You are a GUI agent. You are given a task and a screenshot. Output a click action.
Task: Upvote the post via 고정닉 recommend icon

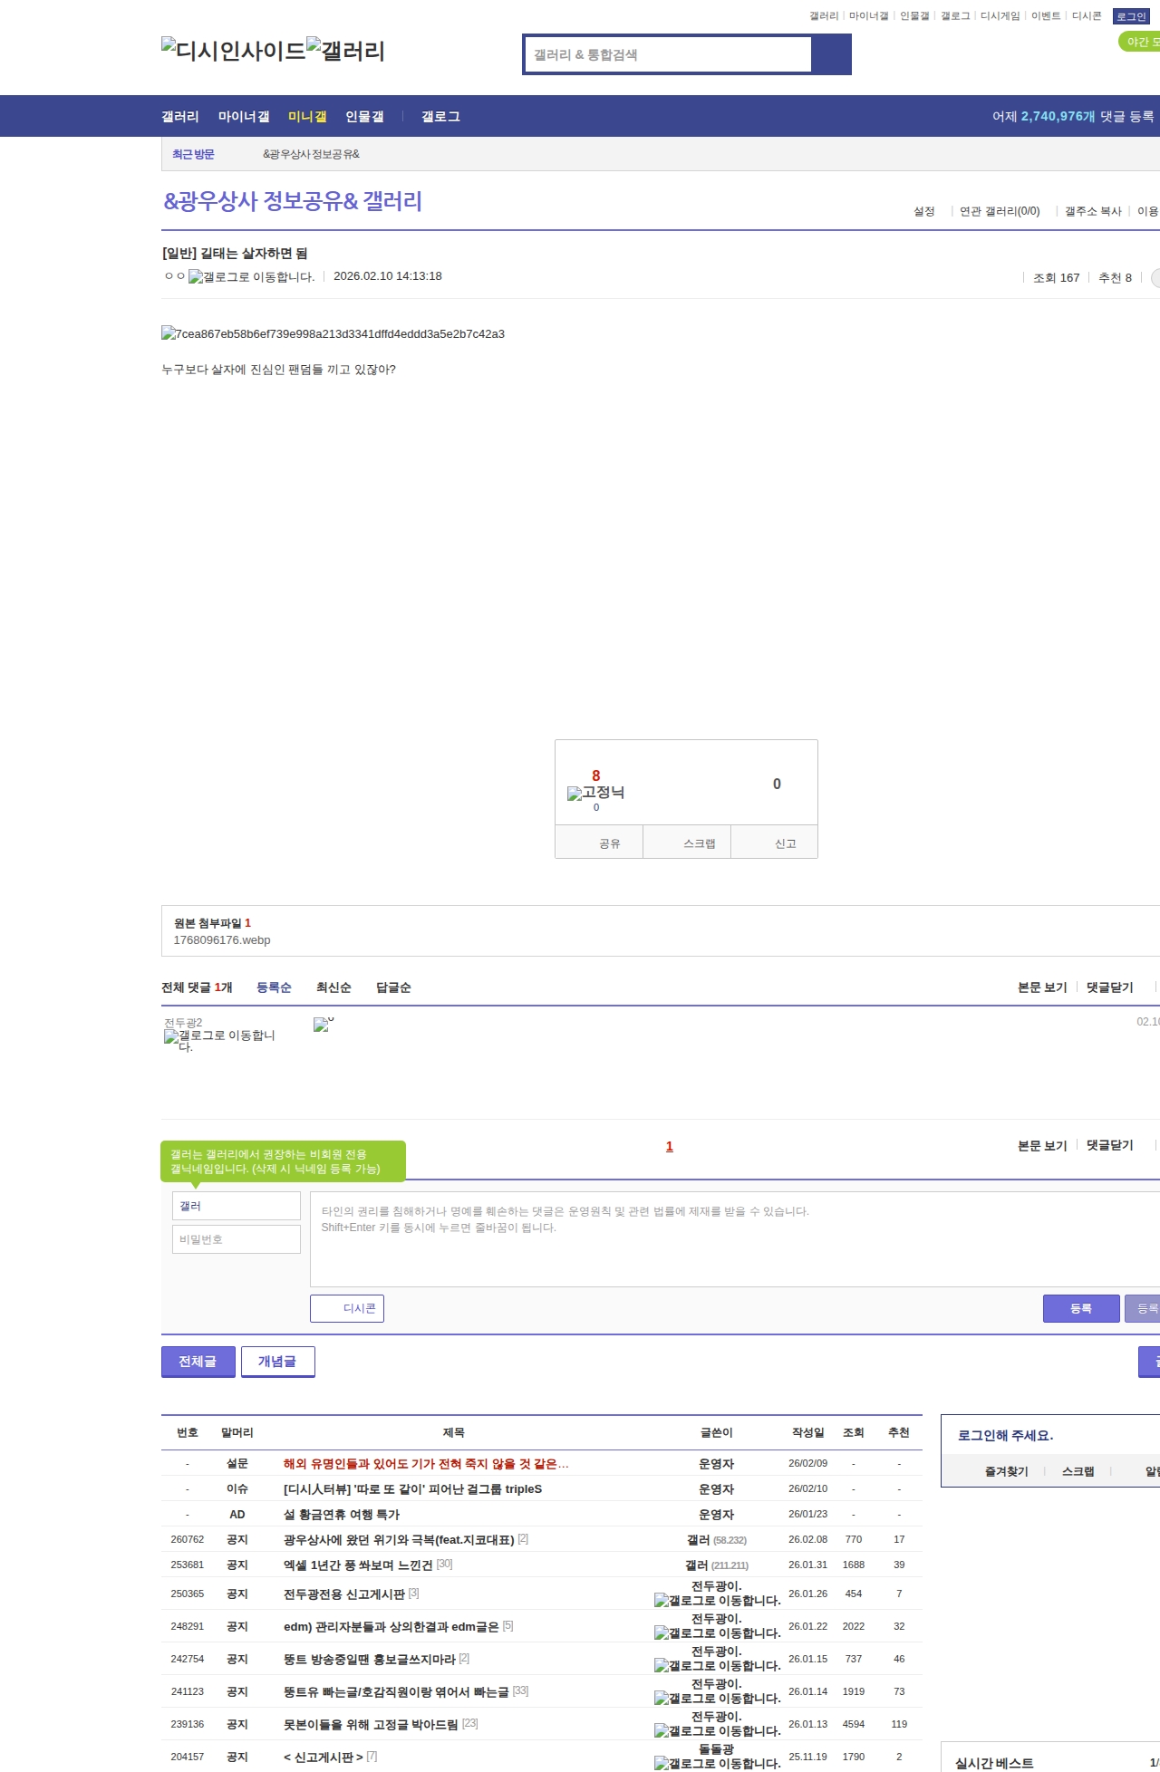(x=595, y=793)
